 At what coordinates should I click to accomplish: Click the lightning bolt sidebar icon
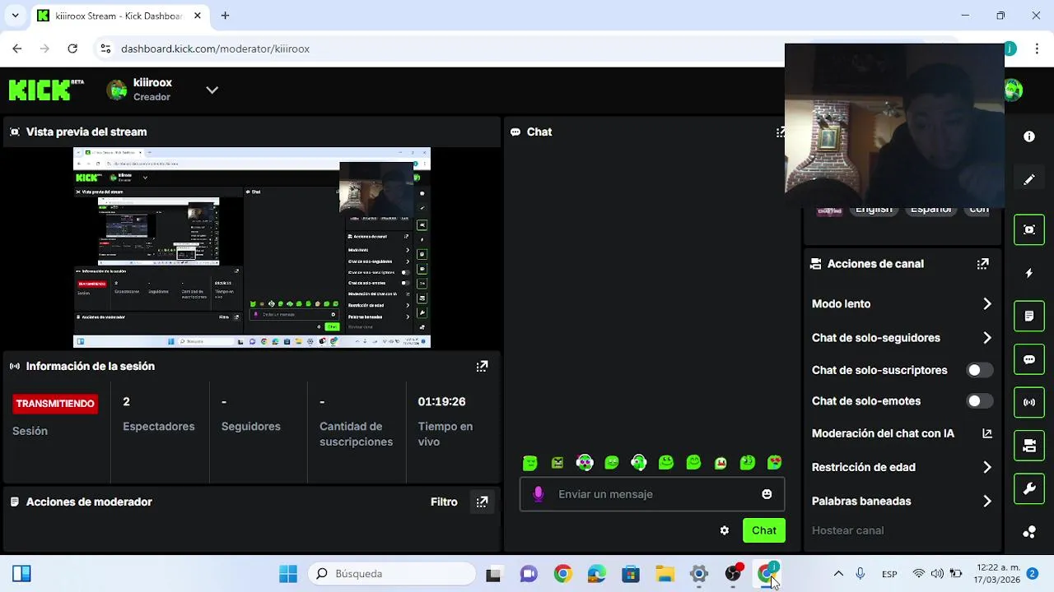coord(1029,273)
